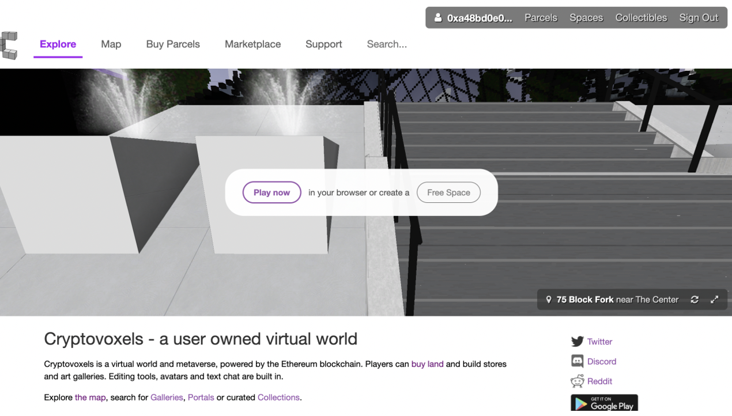Image resolution: width=732 pixels, height=416 pixels.
Task: Open Spaces in the account menu
Action: click(586, 18)
